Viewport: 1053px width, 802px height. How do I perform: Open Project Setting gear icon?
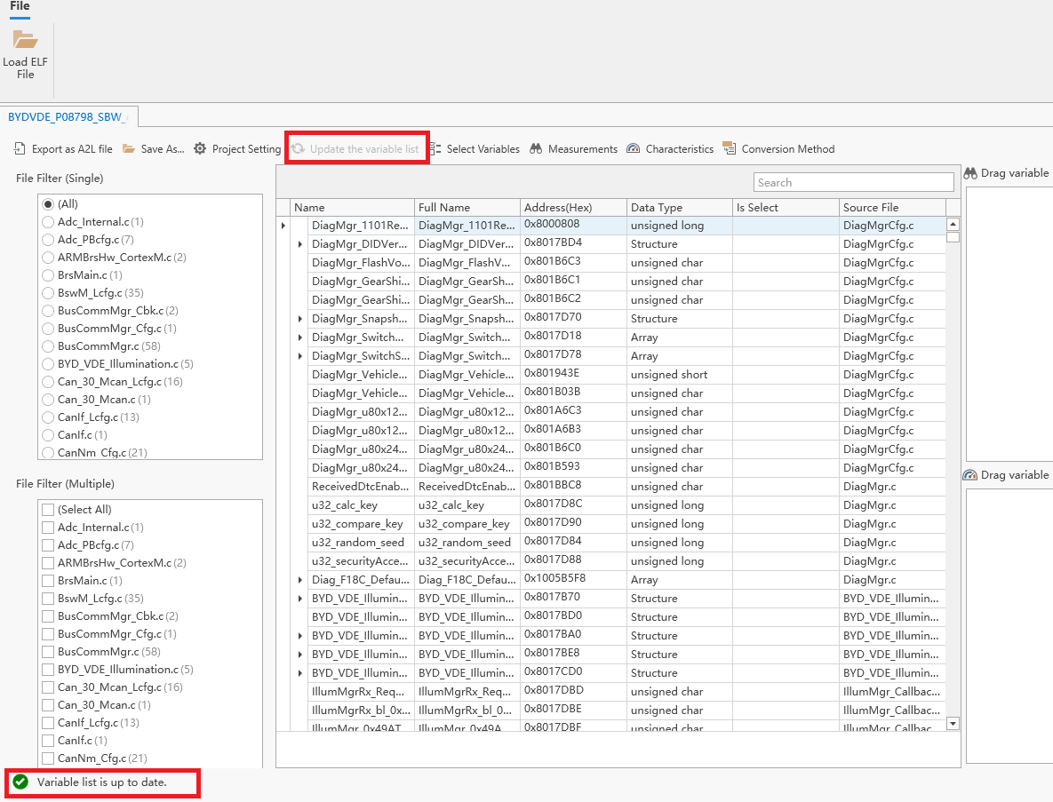pyautogui.click(x=200, y=149)
